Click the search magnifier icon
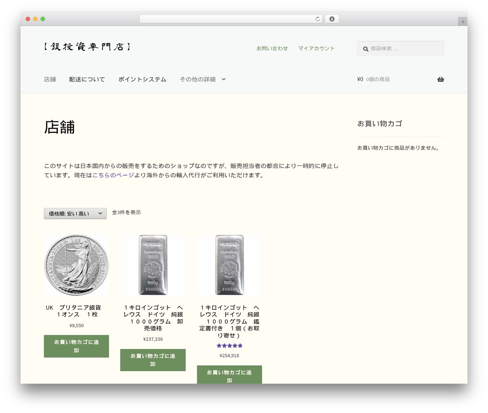The image size is (488, 413). pyautogui.click(x=366, y=49)
